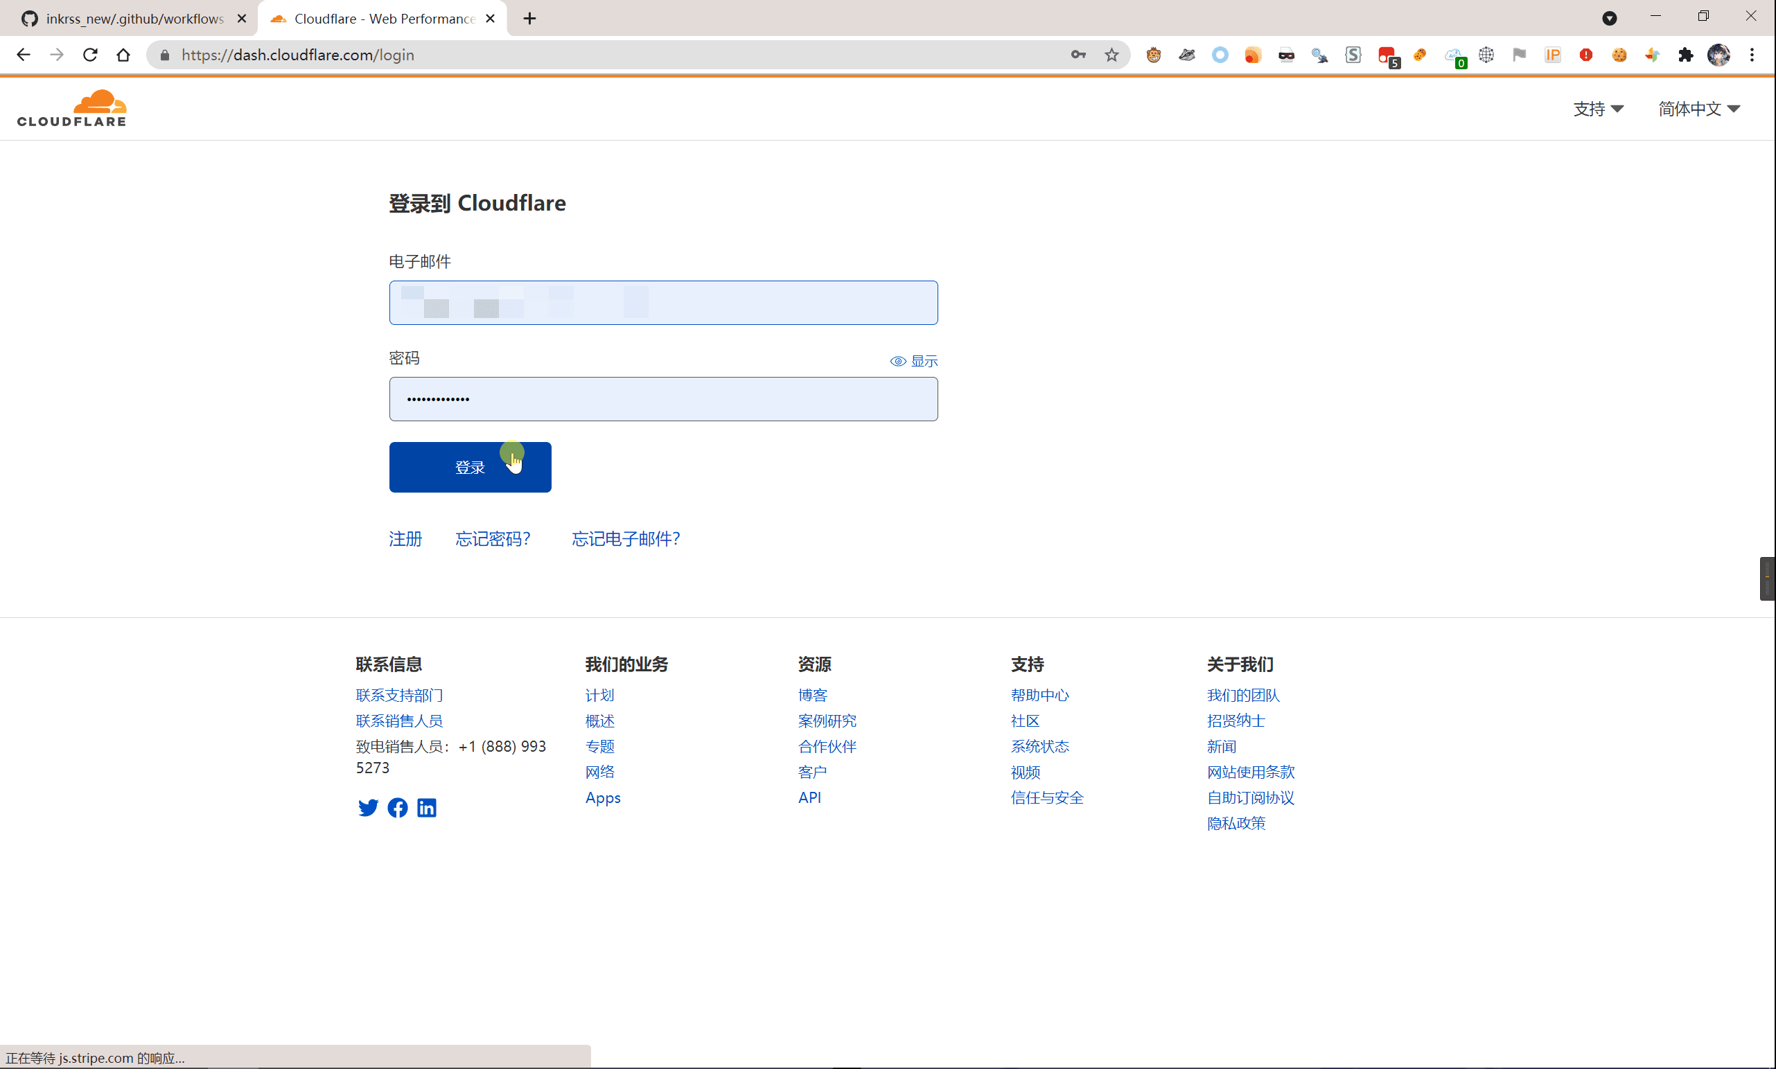Image resolution: width=1776 pixels, height=1069 pixels.
Task: Open Cloudflare's Facebook page icon
Action: point(397,808)
